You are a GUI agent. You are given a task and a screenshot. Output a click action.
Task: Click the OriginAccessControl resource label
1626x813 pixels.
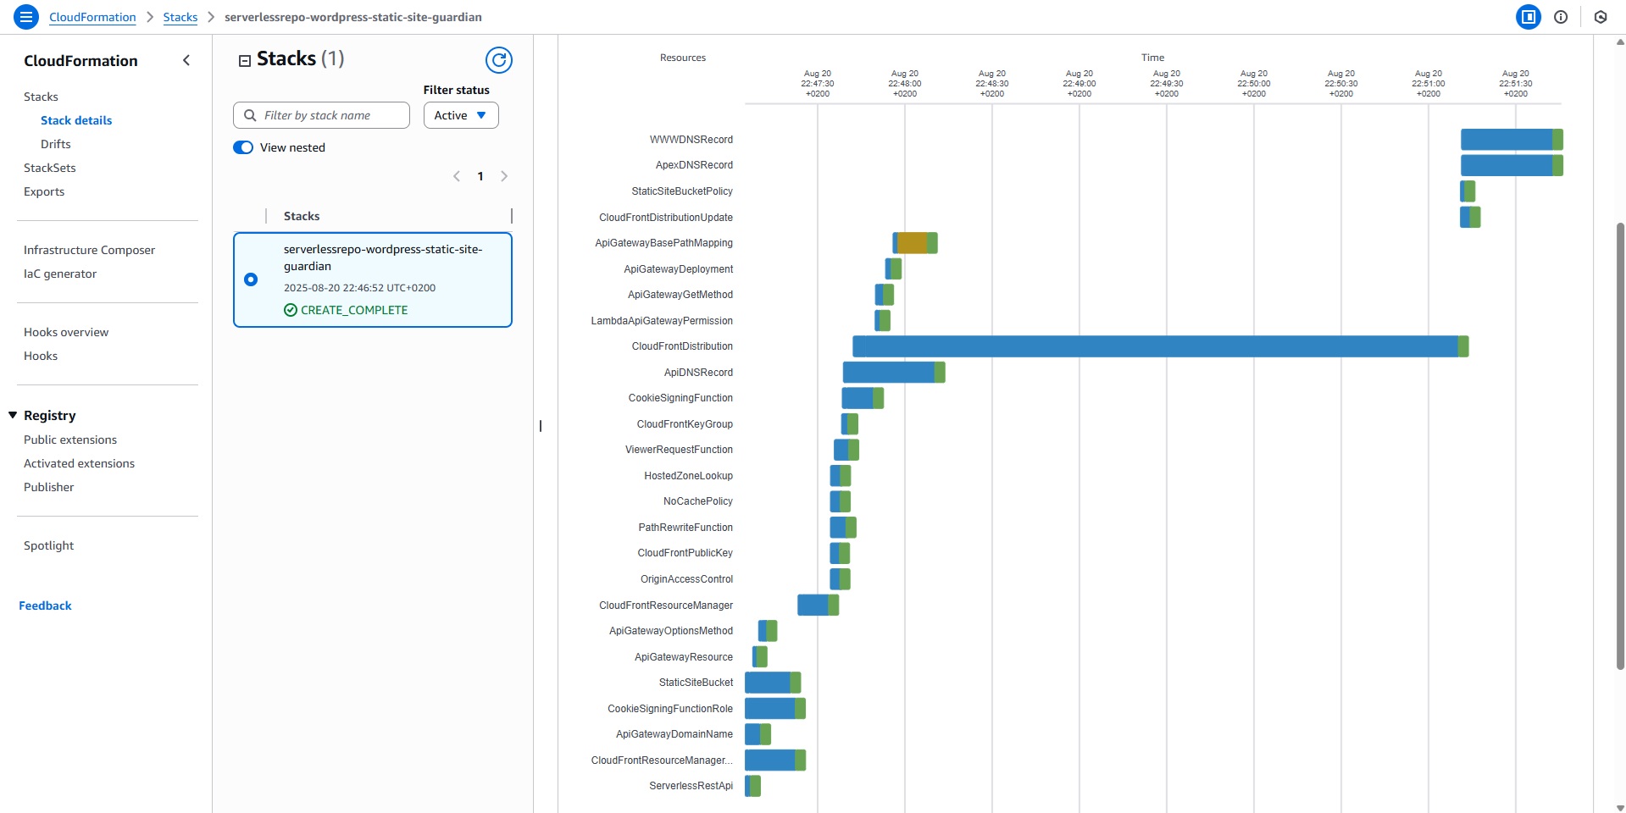point(686,579)
